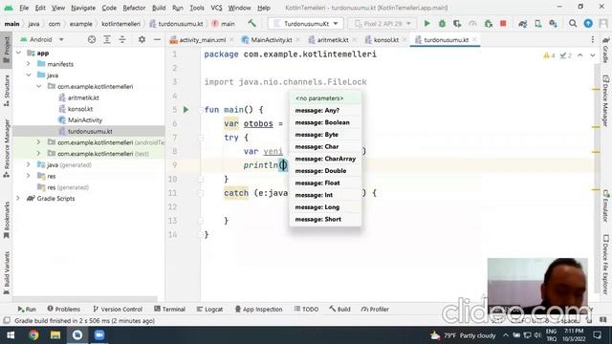Switch to the activity_main.xml tab
Viewport: 612px width, 344px height.
202,40
